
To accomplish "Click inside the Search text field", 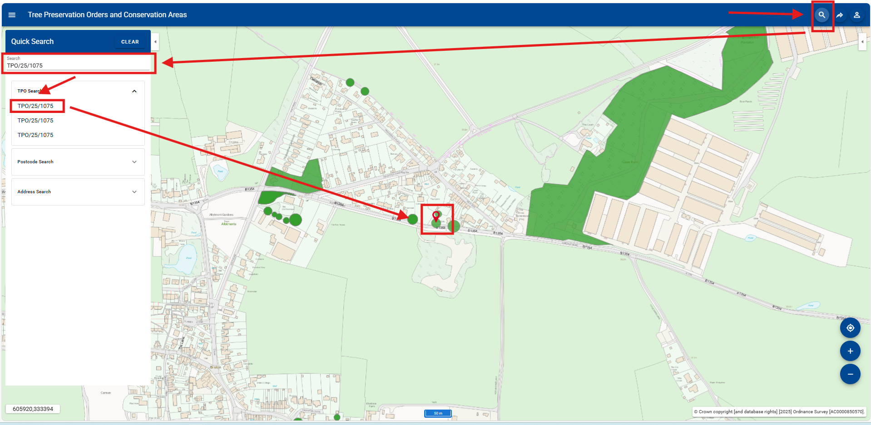I will click(x=77, y=65).
